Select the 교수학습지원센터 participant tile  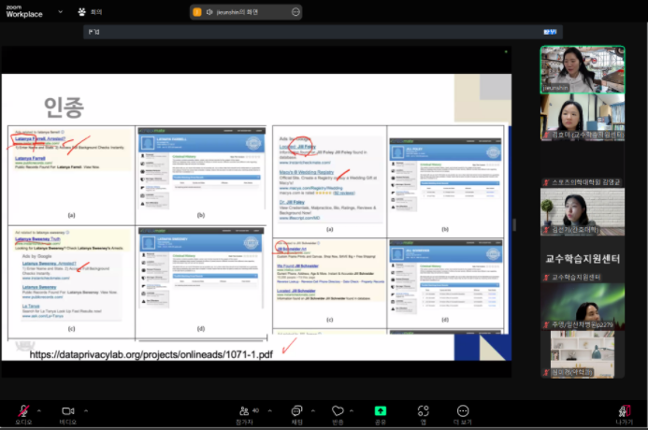pyautogui.click(x=582, y=259)
